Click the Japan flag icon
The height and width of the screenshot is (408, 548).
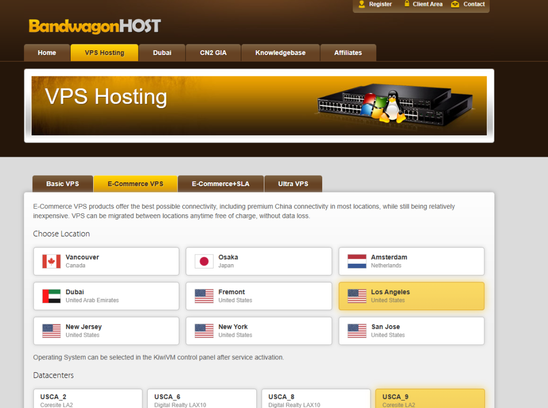[204, 261]
